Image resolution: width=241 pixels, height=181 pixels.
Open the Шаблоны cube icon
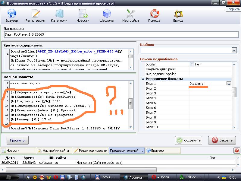tap(107, 14)
